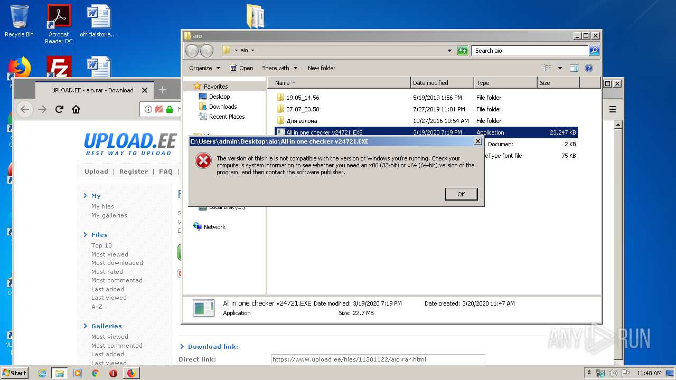Click the Explorer help icon
Image resolution: width=676 pixels, height=380 pixels.
click(589, 68)
